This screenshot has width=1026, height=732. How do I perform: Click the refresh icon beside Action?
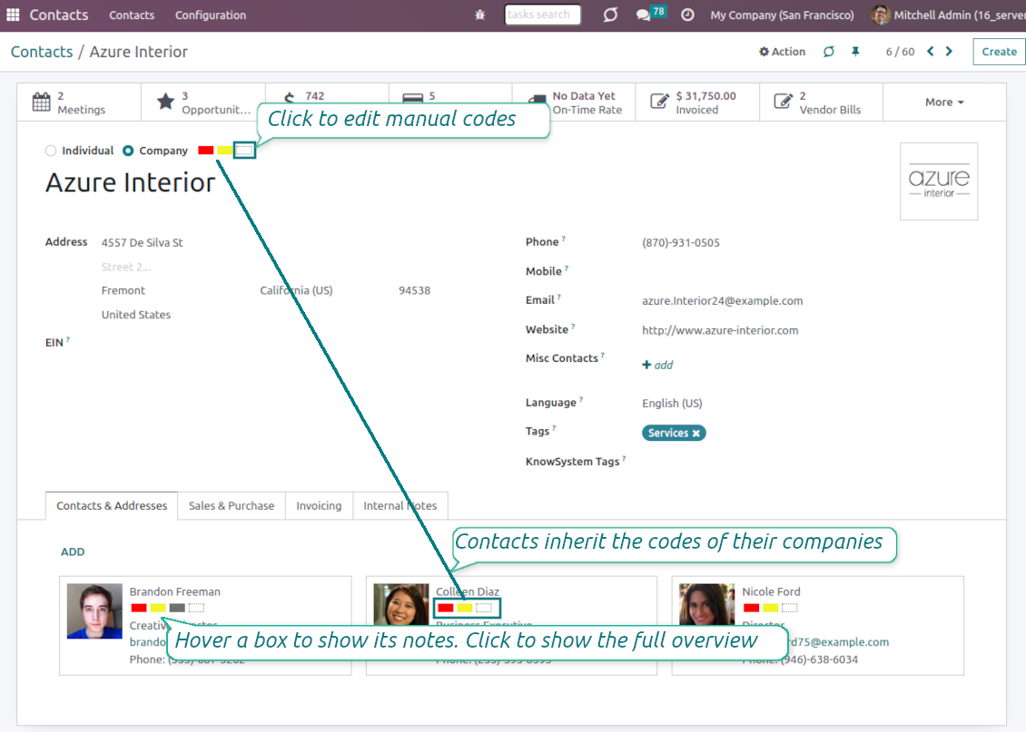tap(828, 52)
